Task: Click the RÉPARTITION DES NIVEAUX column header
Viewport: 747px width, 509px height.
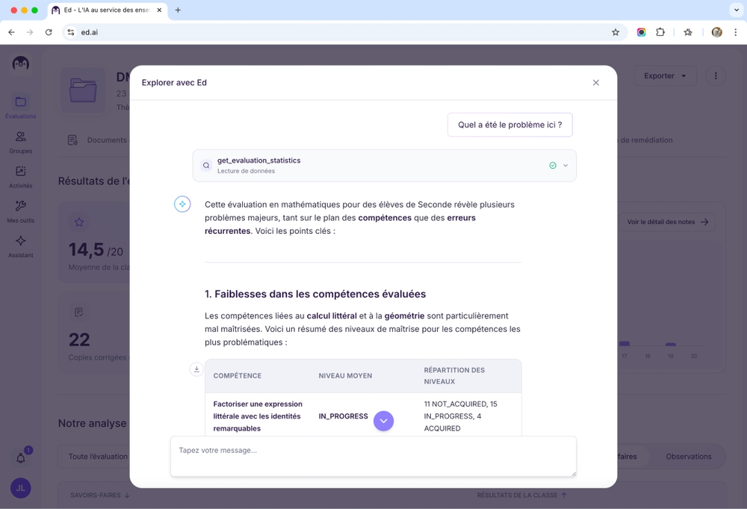Action: pos(454,375)
